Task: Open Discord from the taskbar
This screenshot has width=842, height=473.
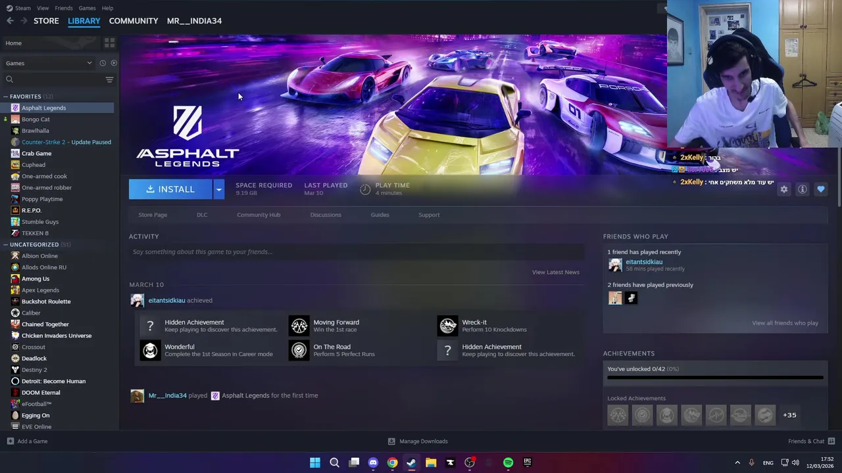Action: click(x=373, y=462)
